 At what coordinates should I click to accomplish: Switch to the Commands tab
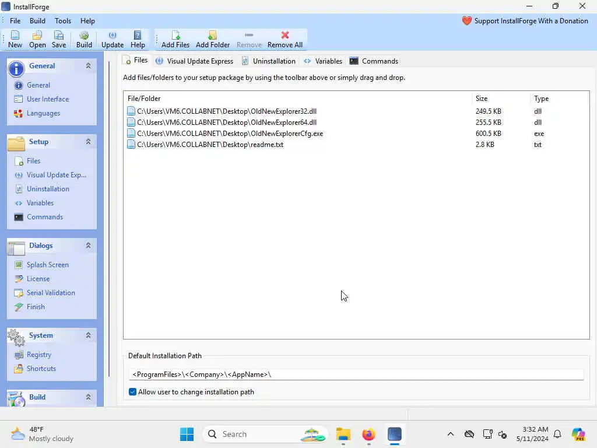(x=374, y=61)
